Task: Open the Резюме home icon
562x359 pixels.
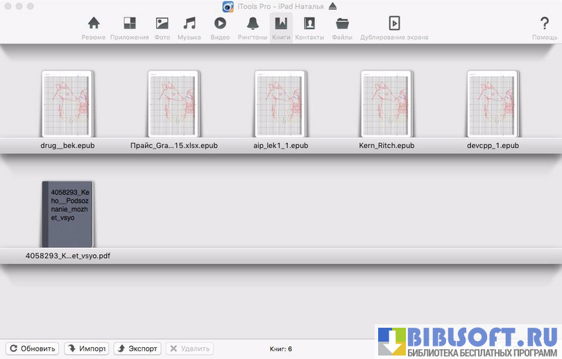Action: [93, 28]
